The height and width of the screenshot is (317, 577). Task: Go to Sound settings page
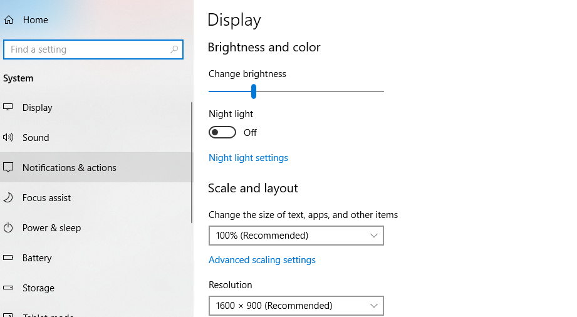point(36,138)
